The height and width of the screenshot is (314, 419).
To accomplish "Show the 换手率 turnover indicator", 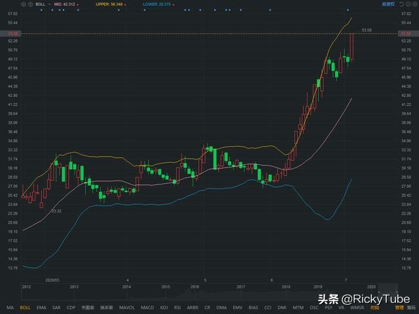I will coord(107,307).
